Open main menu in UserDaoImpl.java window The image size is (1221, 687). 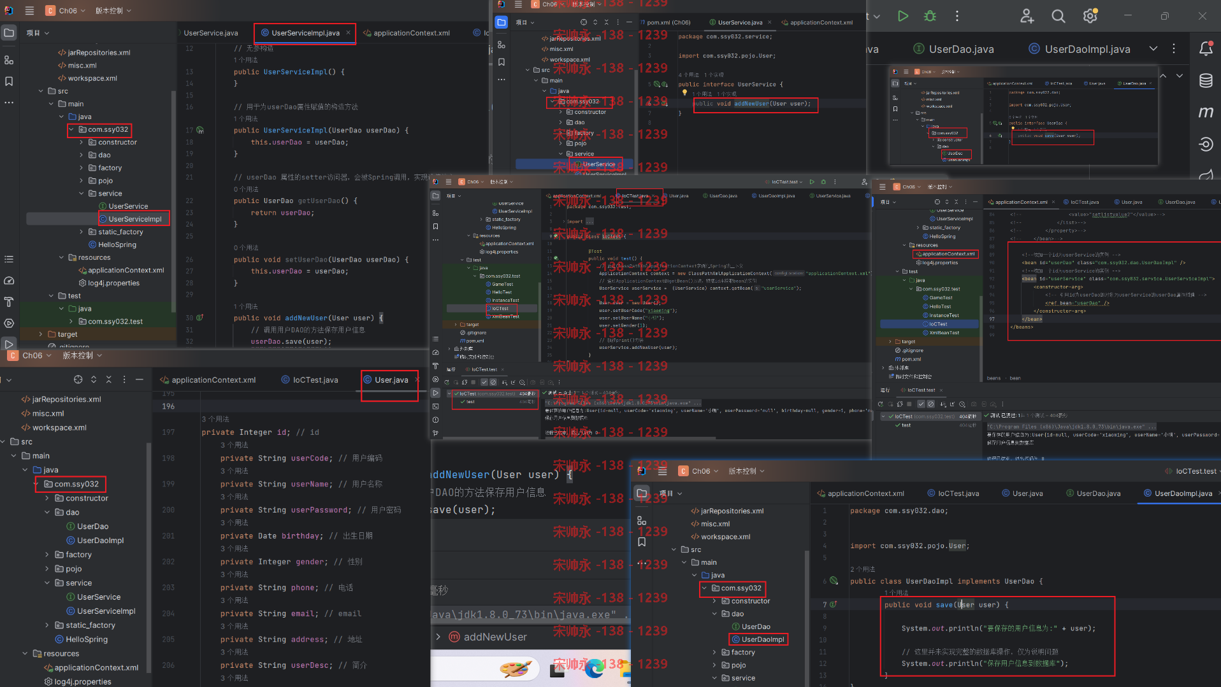point(662,471)
